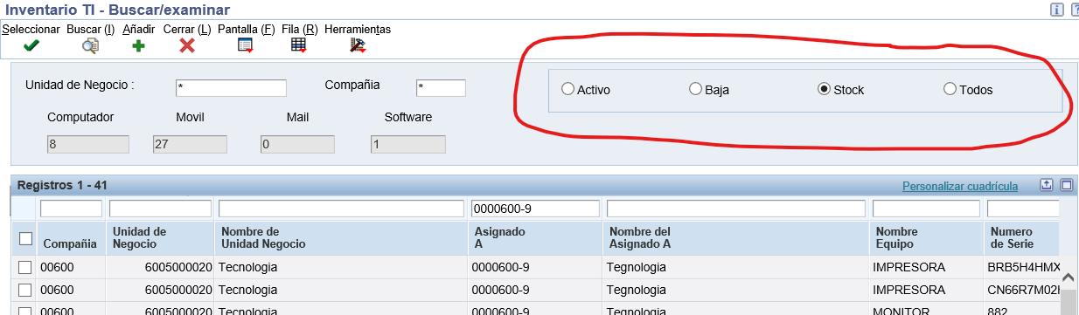1079x315 pixels.
Task: Click the Software count field showing 1
Action: (x=407, y=145)
